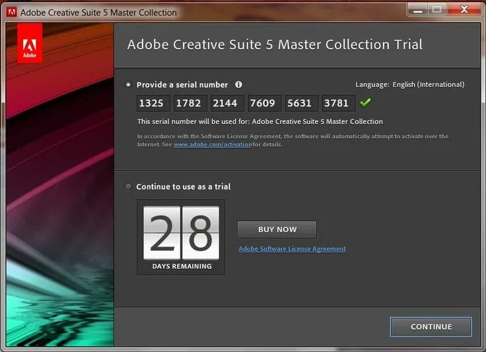The height and width of the screenshot is (352, 486).
Task: Click serial field containing 2144
Action: 227,103
